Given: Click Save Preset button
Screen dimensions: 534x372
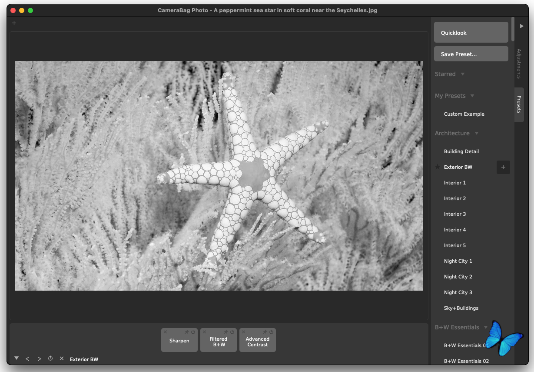Looking at the screenshot, I should [x=471, y=54].
